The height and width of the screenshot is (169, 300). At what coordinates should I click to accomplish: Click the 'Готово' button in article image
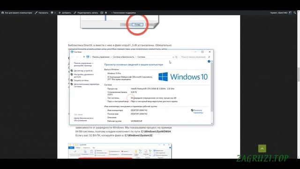coord(137,25)
